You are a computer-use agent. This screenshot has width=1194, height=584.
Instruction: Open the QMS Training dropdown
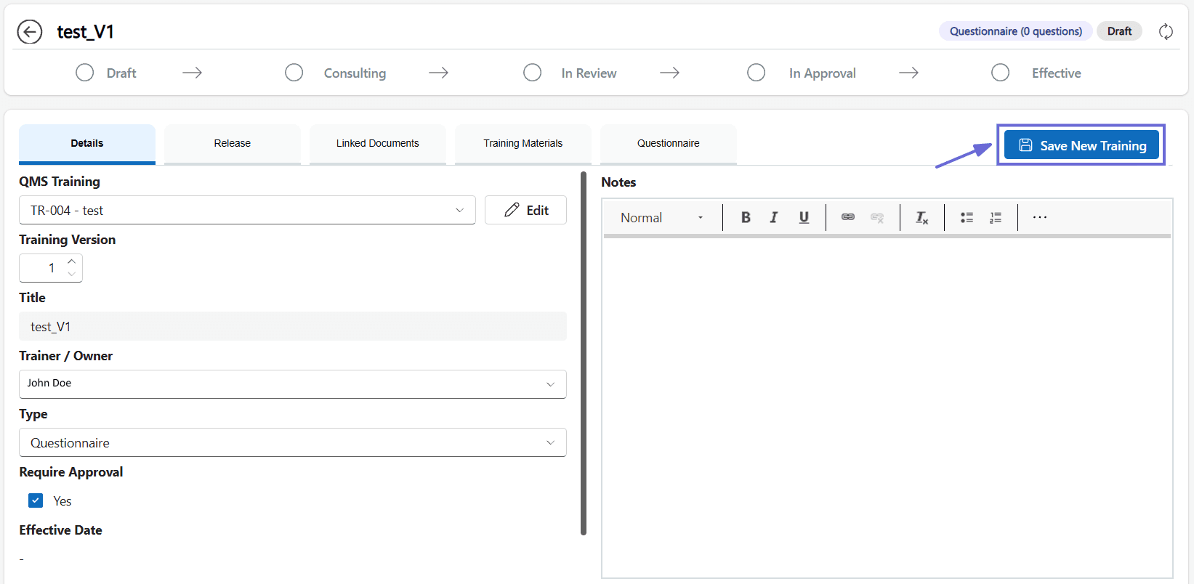click(x=247, y=210)
